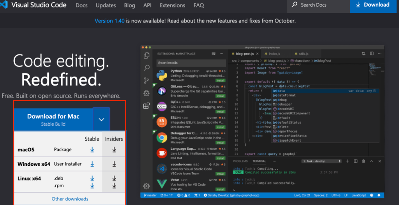
Task: Click notification bell in status bar
Action: [379, 195]
